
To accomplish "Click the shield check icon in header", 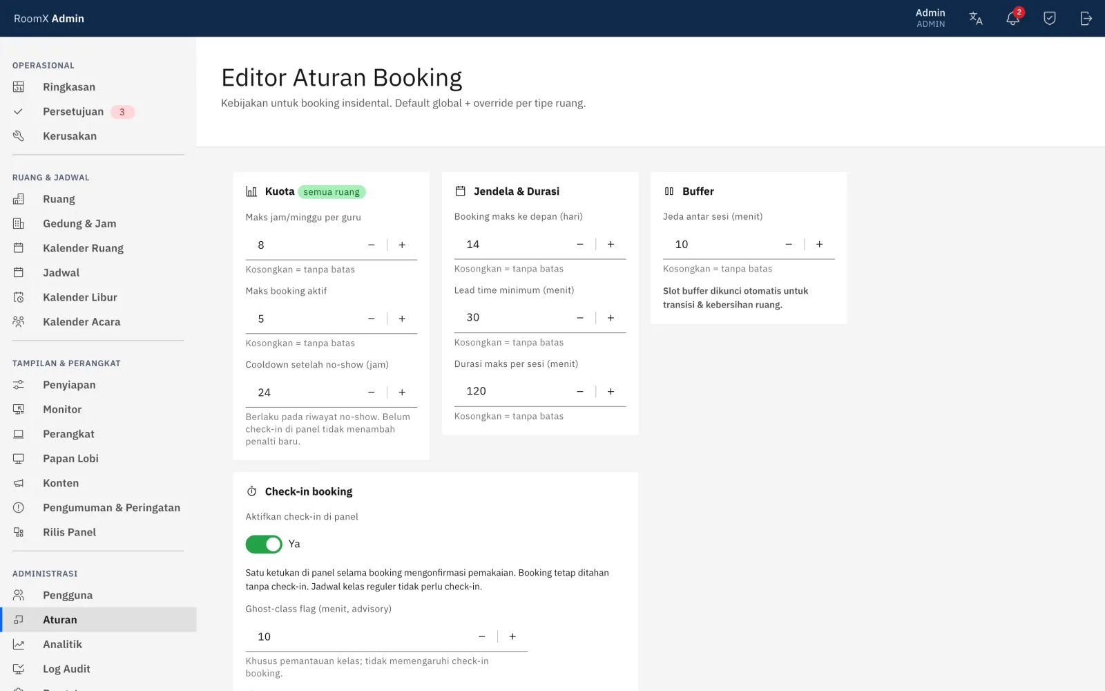I will 1050,19.
